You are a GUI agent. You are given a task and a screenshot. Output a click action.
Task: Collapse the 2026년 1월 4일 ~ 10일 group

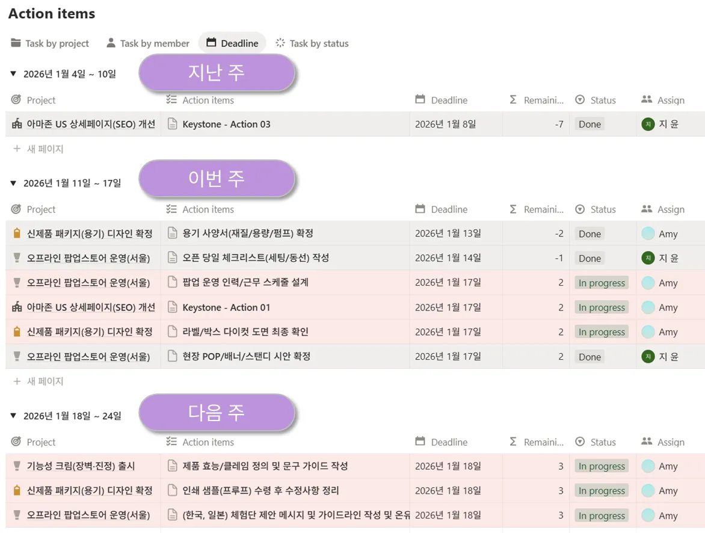(13, 74)
